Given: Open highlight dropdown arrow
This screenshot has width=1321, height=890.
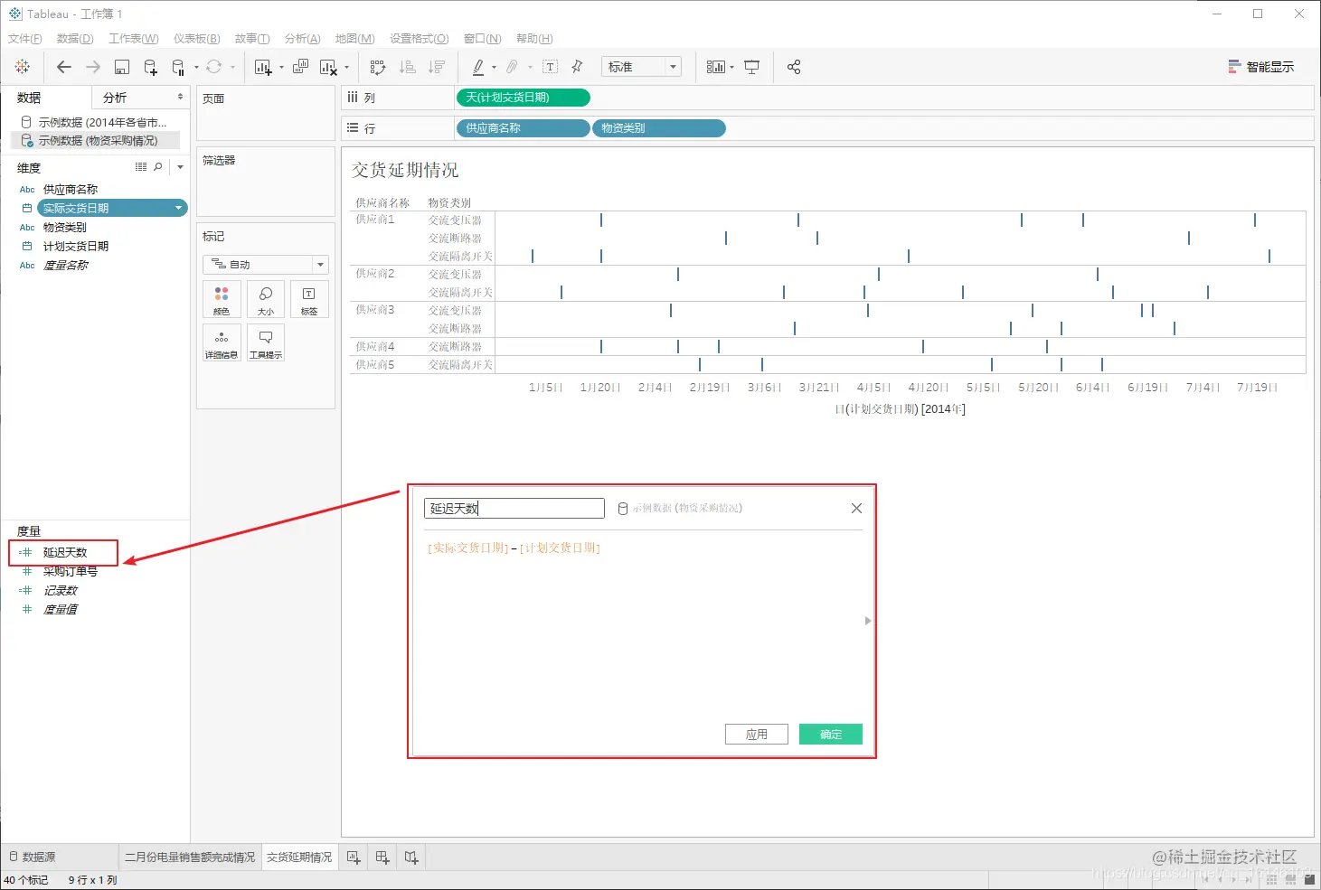Looking at the screenshot, I should 494,67.
